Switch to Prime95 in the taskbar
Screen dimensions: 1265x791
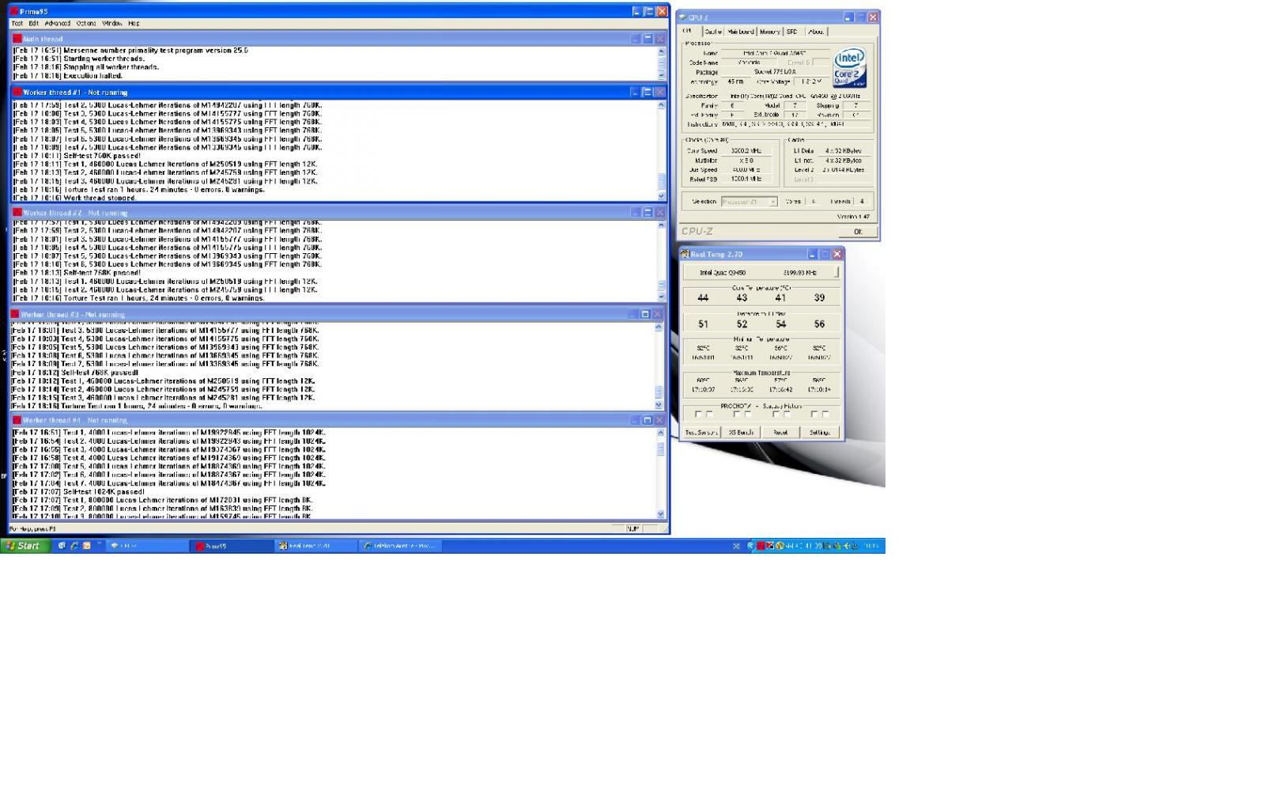click(x=232, y=546)
